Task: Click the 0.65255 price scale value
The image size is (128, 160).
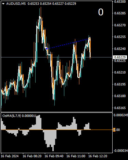Action: 120,37
